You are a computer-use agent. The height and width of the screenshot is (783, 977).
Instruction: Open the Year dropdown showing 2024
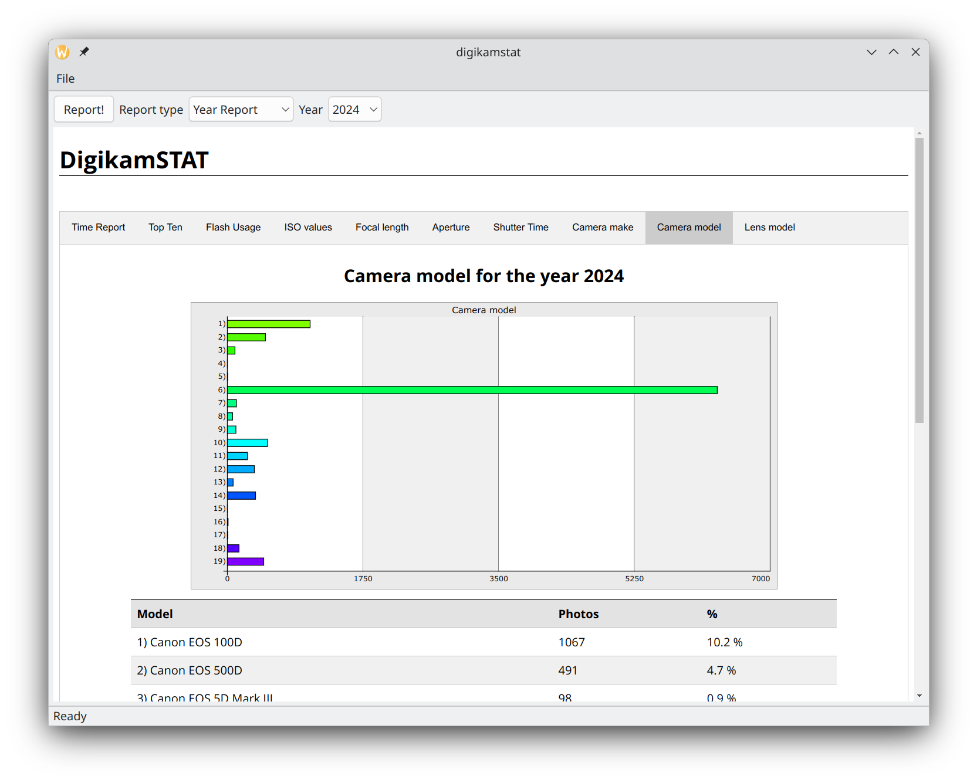click(354, 110)
